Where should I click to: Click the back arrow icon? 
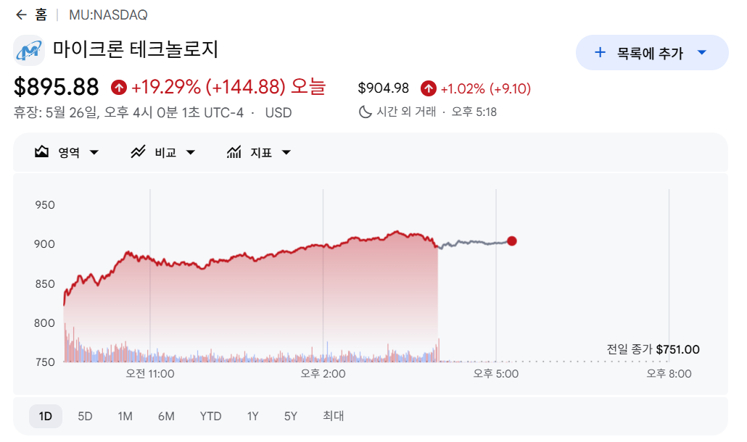tap(21, 14)
